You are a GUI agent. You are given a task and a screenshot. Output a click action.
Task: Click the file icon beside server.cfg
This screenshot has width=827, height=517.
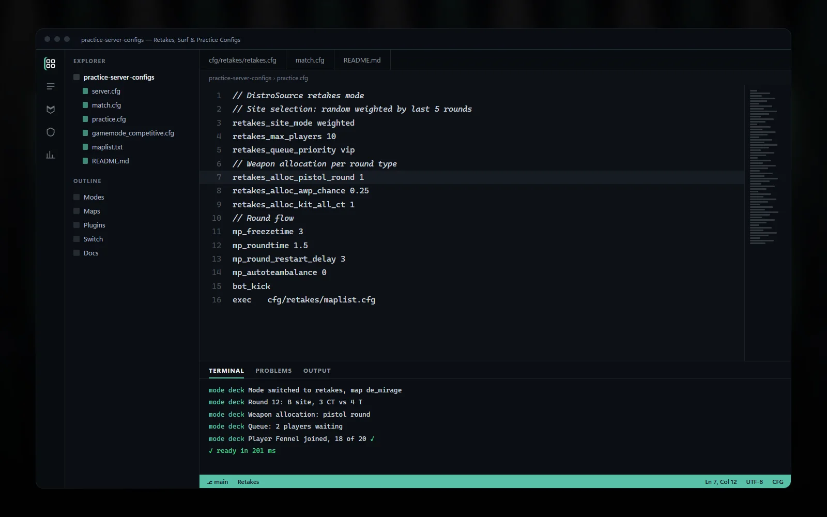point(85,91)
